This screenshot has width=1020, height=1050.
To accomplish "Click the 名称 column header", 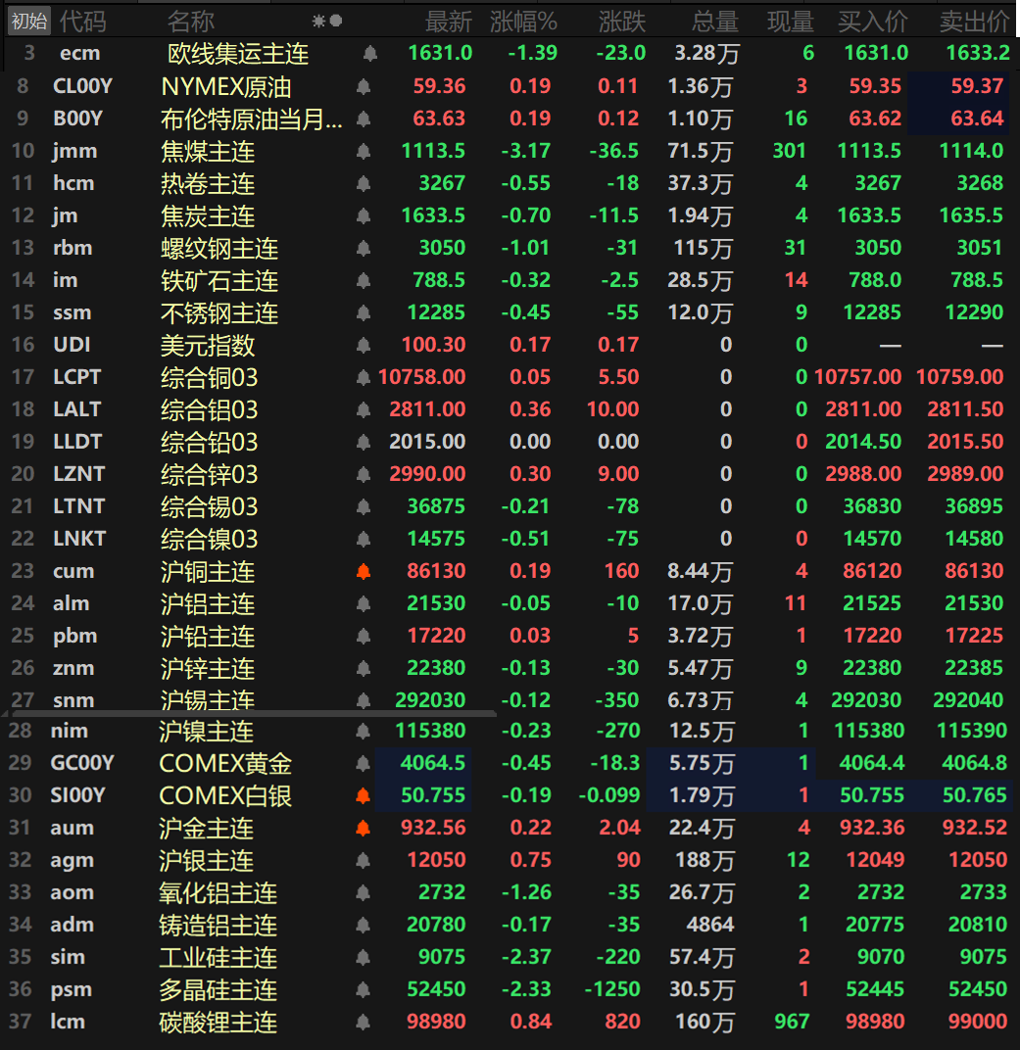I will pyautogui.click(x=190, y=21).
